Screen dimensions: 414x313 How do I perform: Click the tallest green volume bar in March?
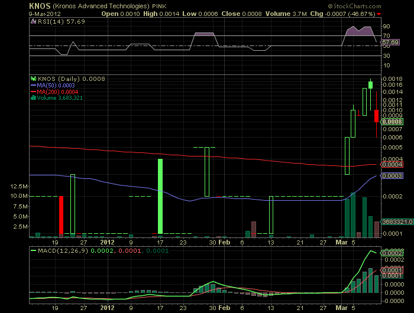353,215
